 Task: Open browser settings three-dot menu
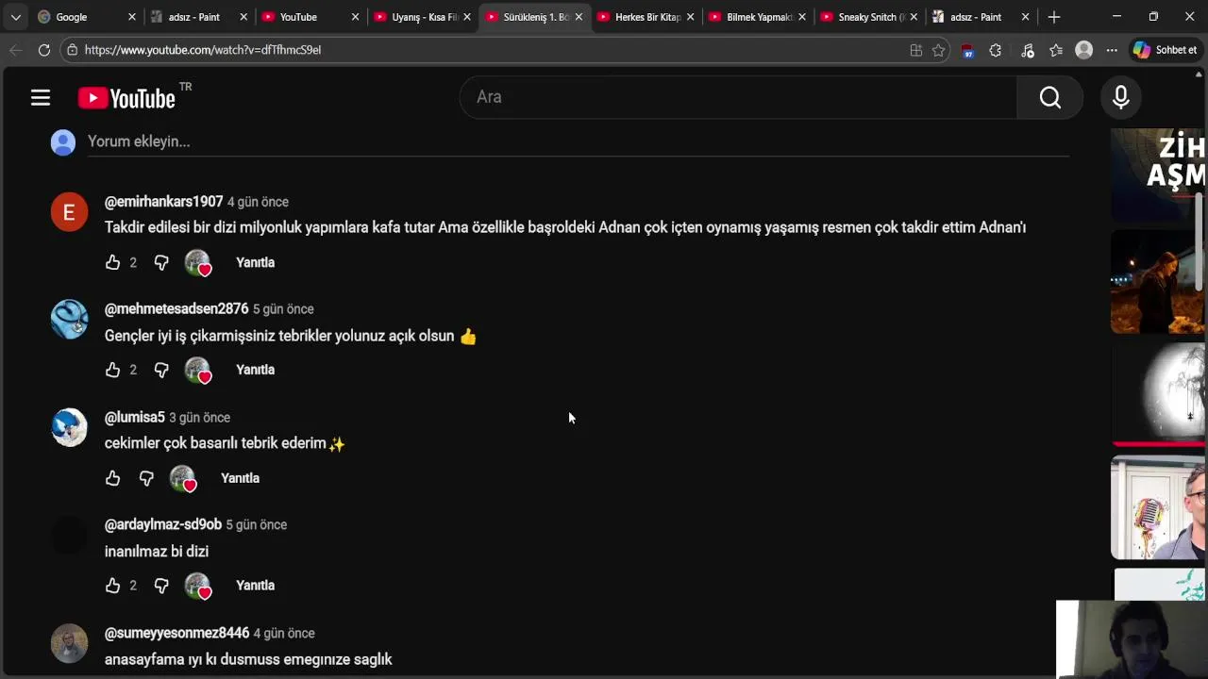coord(1112,50)
